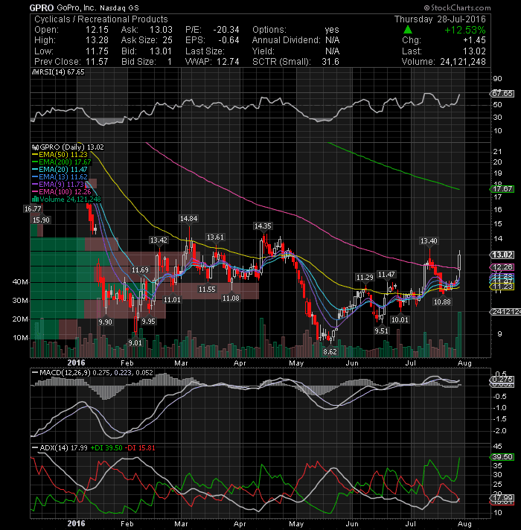Screen dimensions: 521x530
Task: Click the 12.26 EMA(100) axis tag
Action: [x=502, y=267]
